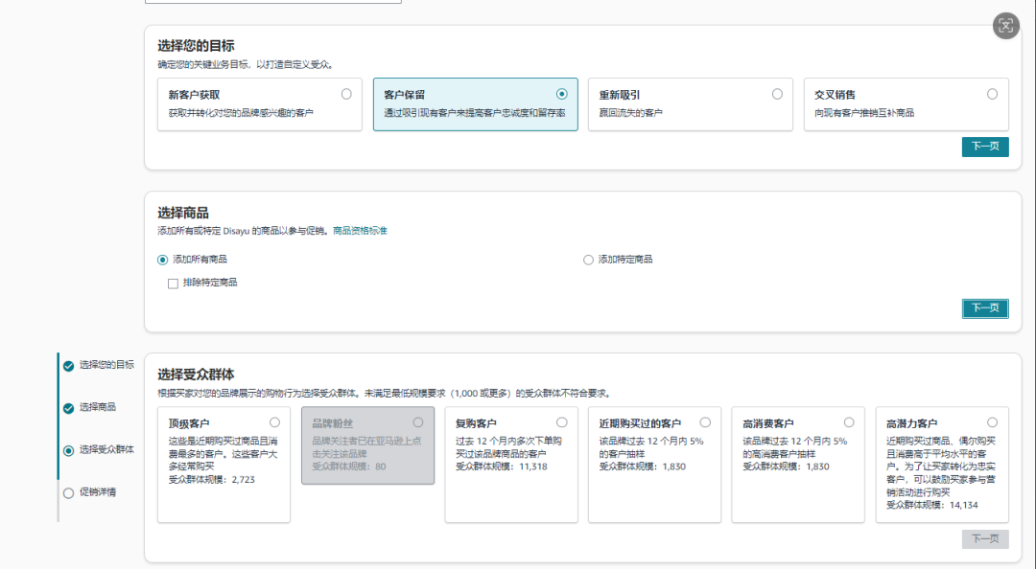Screen dimensions: 1036x569
Task: Click the active step indicator beside 选择受众群体
Action: 68,451
